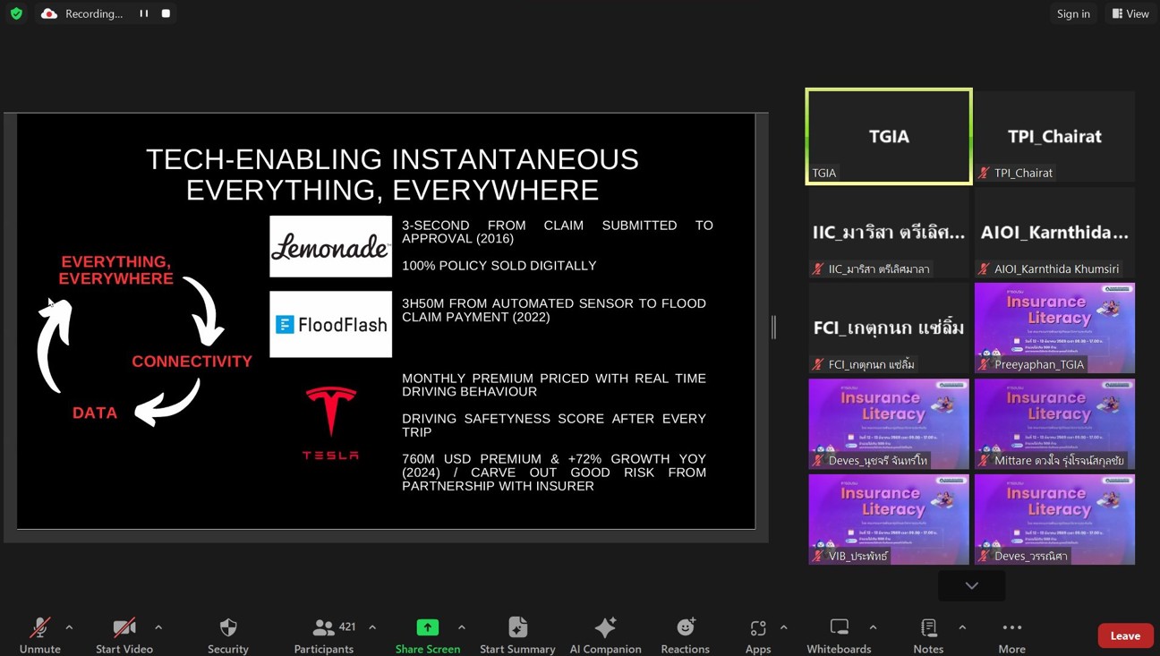Viewport: 1160px width, 656px height.
Task: Expand apps options arrow
Action: tap(784, 627)
